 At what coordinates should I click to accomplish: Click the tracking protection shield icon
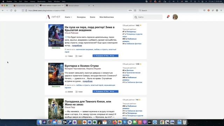(23, 10)
